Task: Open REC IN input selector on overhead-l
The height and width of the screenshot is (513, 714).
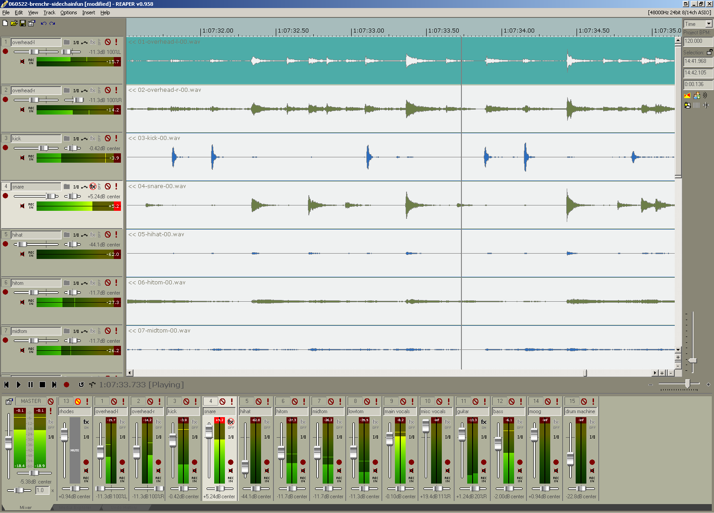Action: [x=31, y=62]
